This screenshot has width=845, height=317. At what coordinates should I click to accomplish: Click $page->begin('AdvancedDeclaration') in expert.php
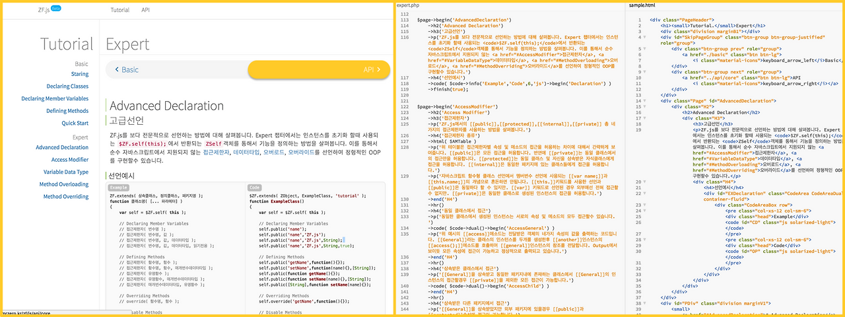pyautogui.click(x=464, y=20)
